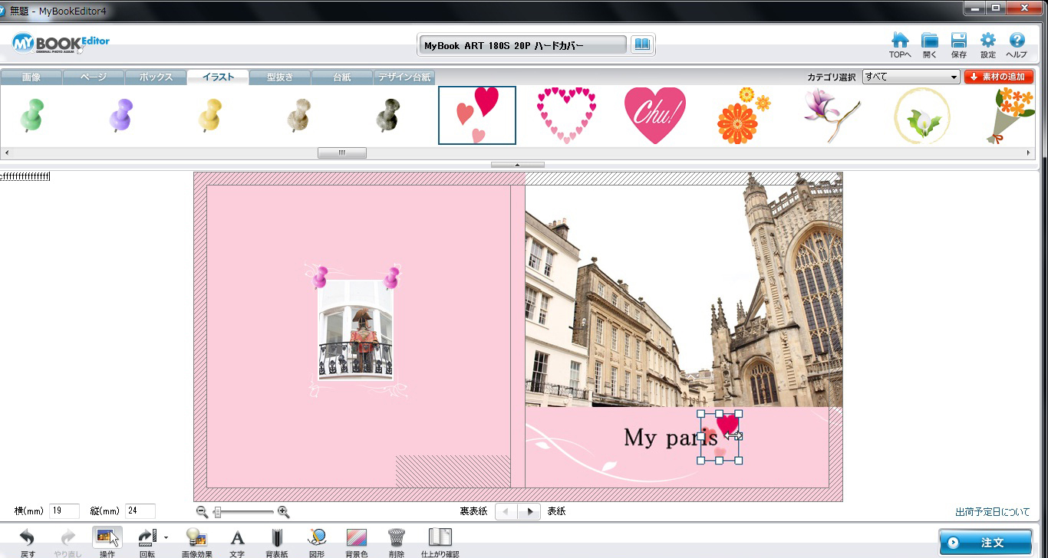This screenshot has width=1048, height=558.
Task: Open the 出荷予定日について link
Action: tap(992, 512)
